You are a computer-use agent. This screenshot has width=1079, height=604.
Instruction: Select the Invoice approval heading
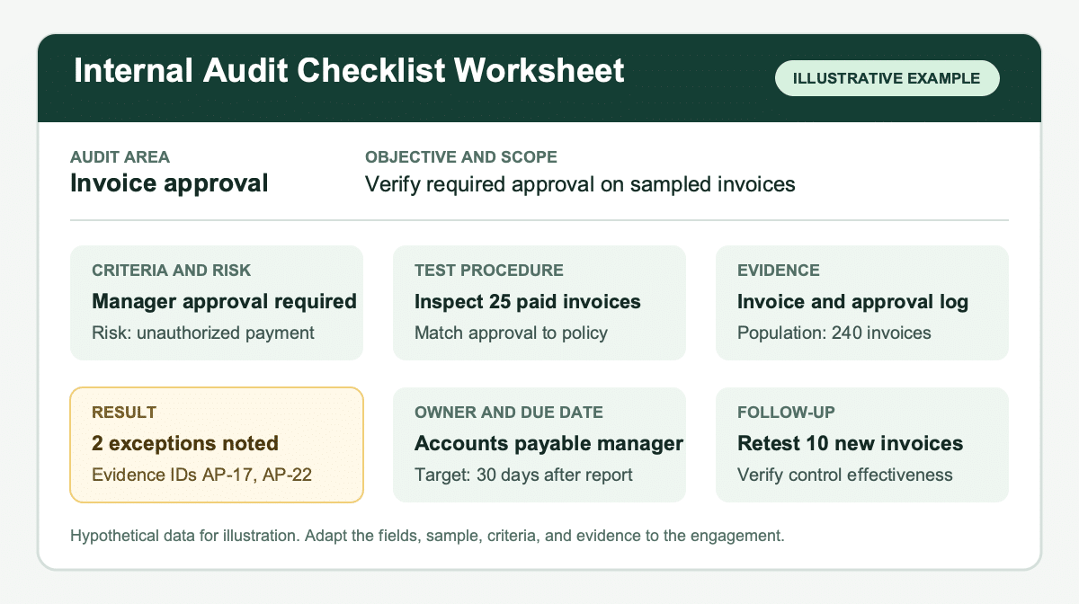[169, 183]
